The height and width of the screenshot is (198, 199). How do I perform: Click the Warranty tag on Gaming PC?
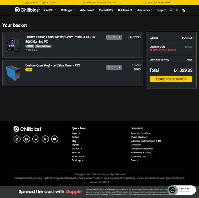click(43, 46)
